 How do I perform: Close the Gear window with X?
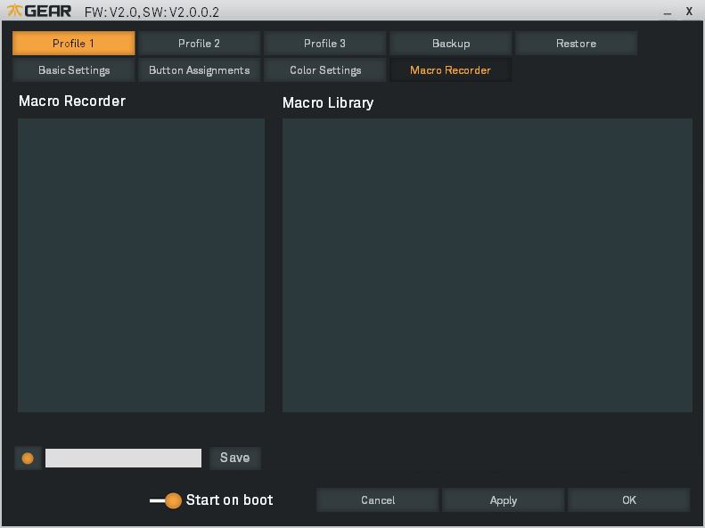689,12
